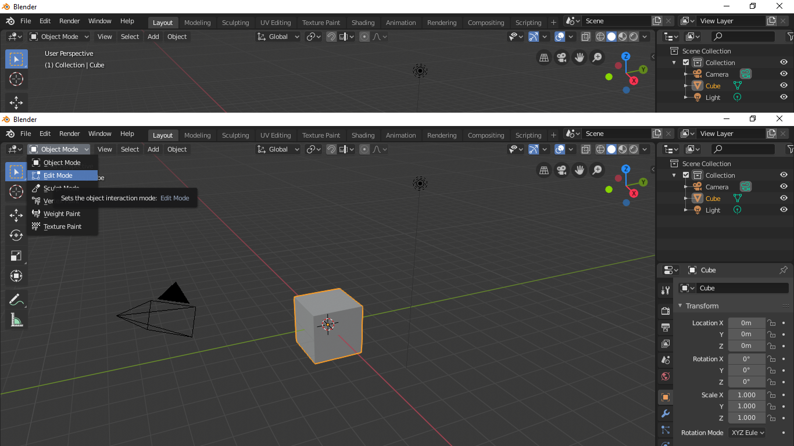Activate the Annotate tool
This screenshot has width=794, height=446.
point(16,299)
